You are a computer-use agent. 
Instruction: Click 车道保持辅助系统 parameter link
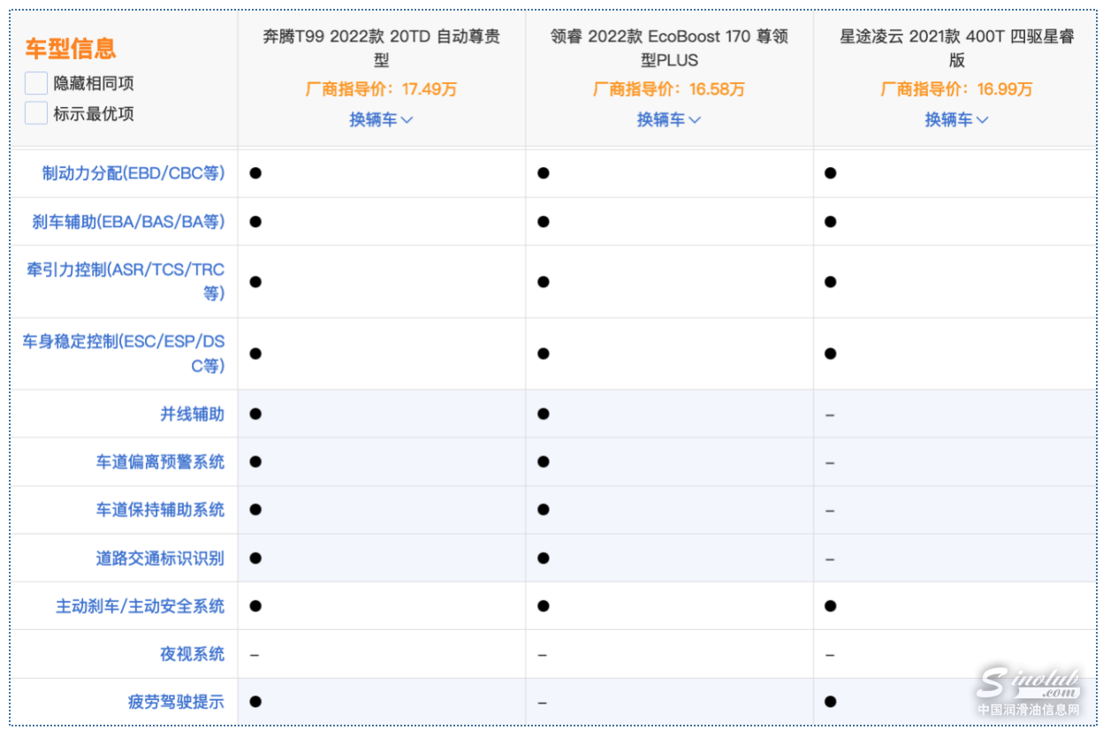click(160, 510)
